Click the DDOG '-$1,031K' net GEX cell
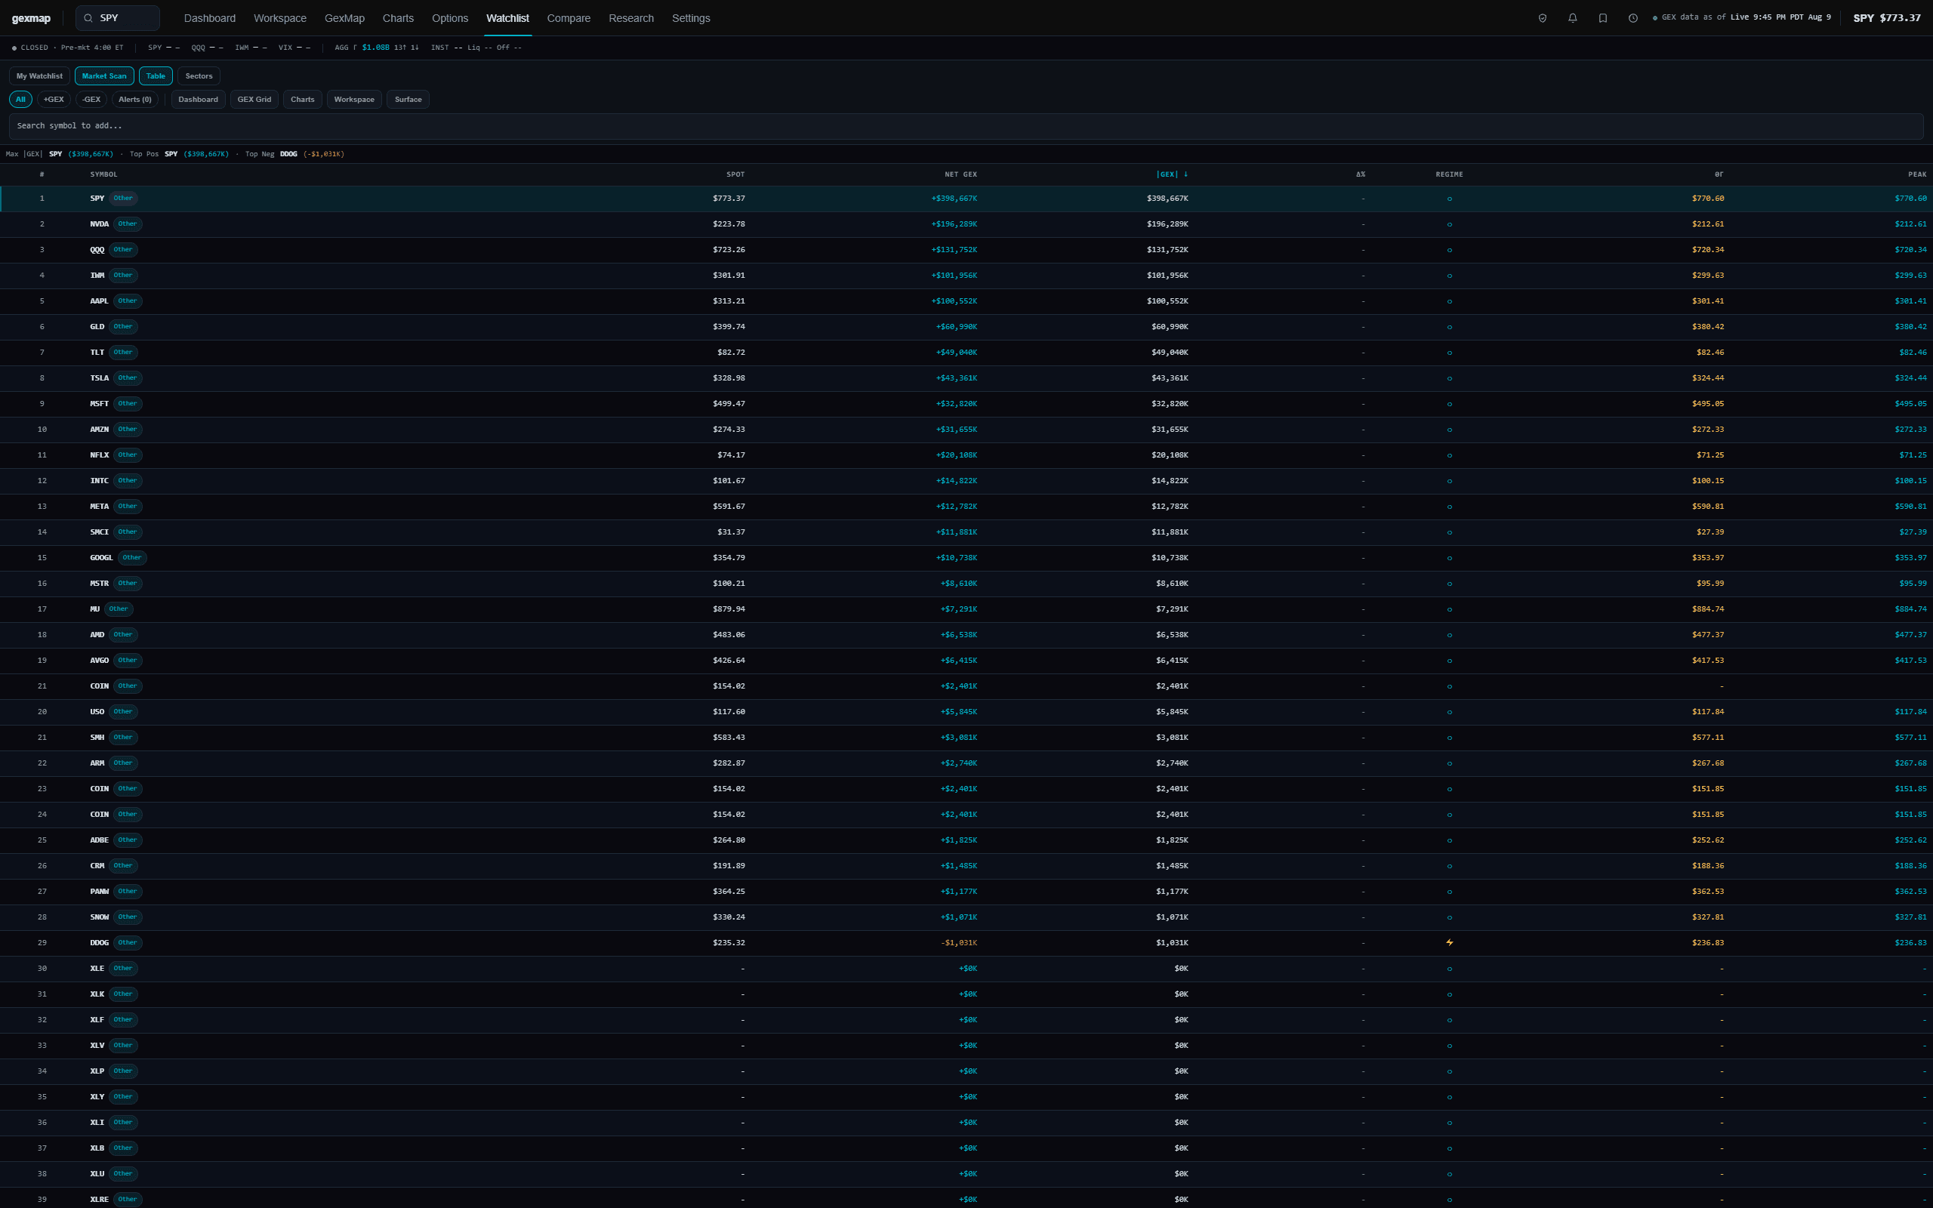1933x1208 pixels. 958,943
